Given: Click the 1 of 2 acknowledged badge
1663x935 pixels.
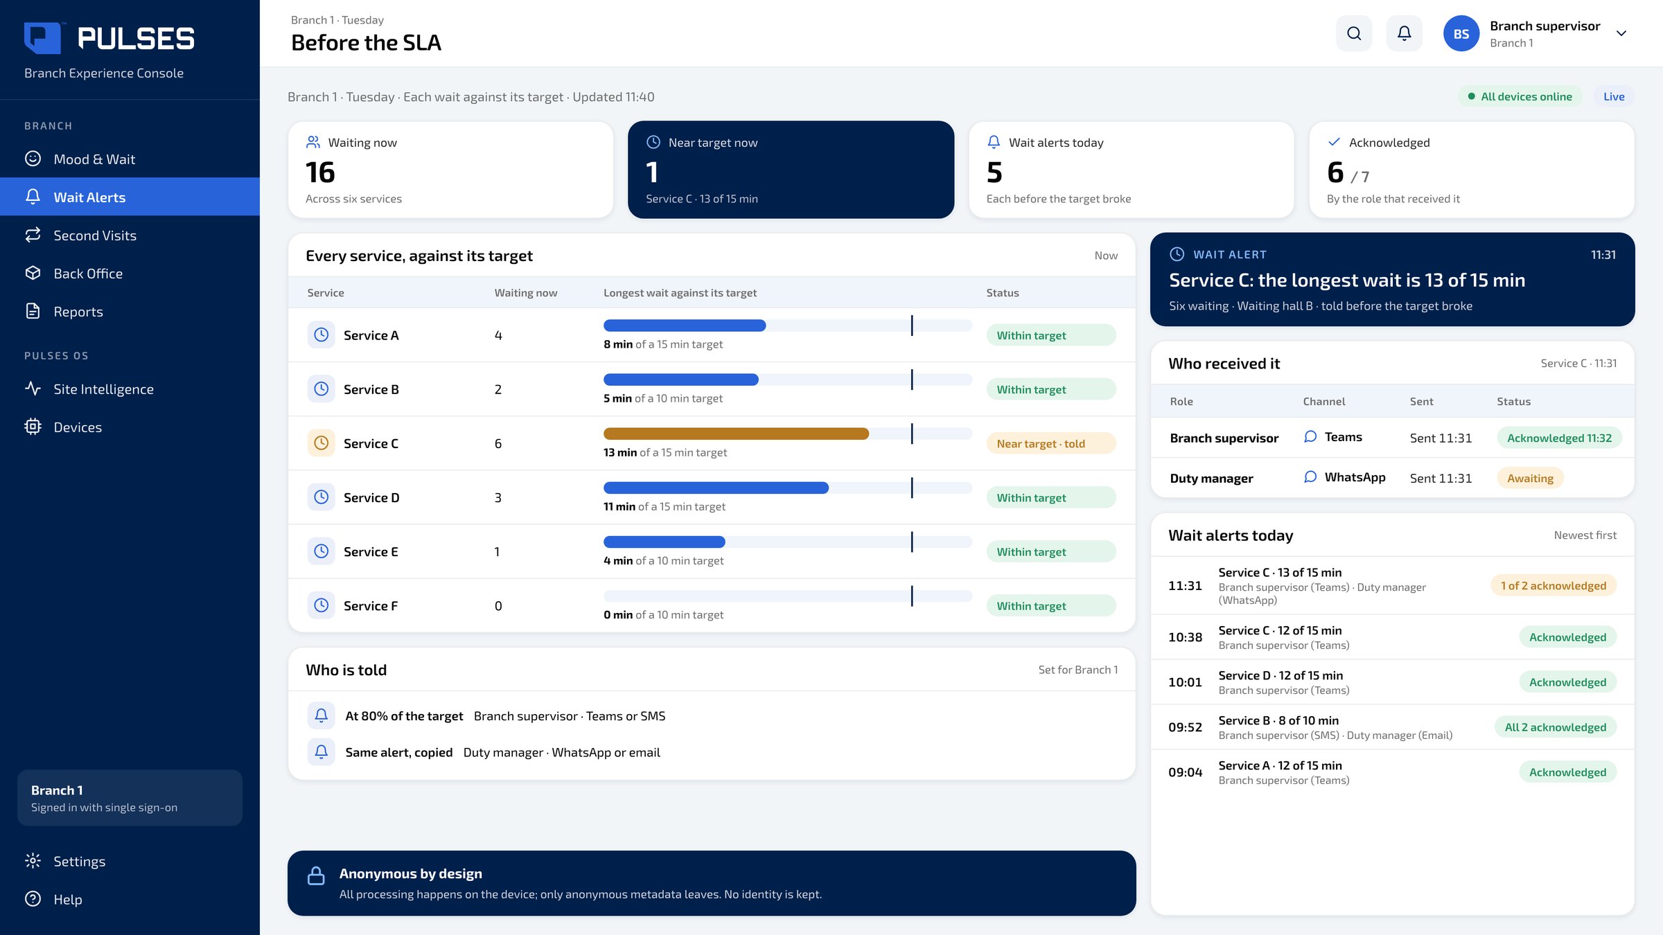Looking at the screenshot, I should [x=1553, y=585].
